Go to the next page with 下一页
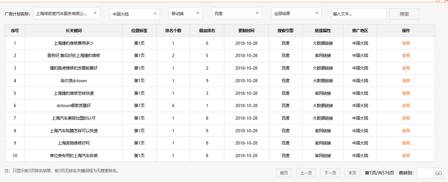This screenshot has height=182, width=448. tap(330, 173)
